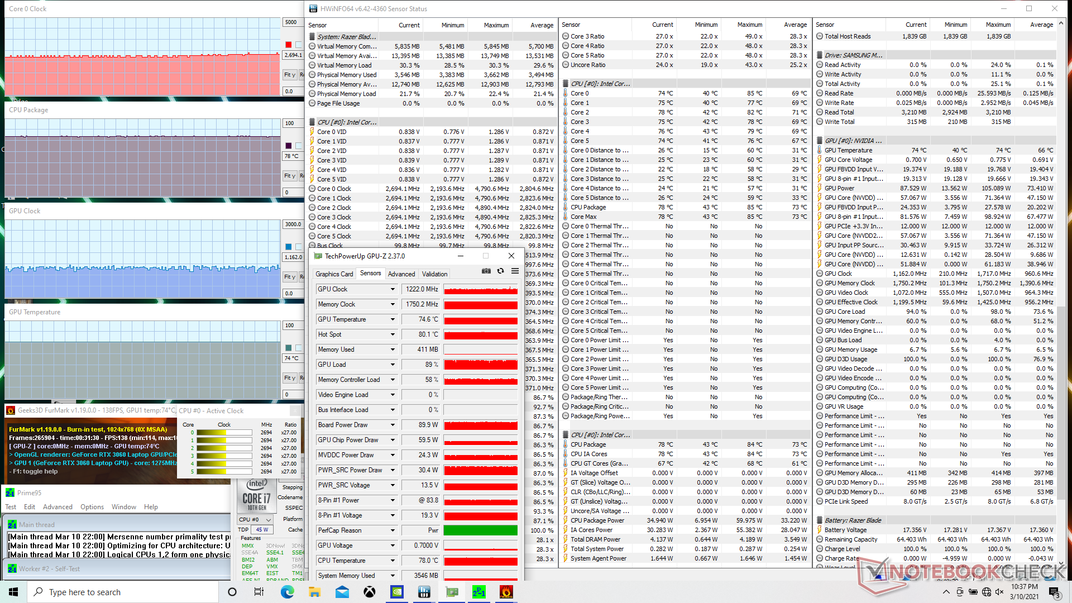Click the HWiNFO icon in taskbar
Screen dimensions: 1072x603
(x=424, y=592)
